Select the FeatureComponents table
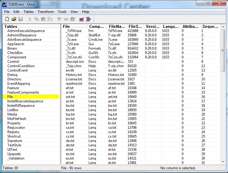 pyautogui.click(x=23, y=92)
